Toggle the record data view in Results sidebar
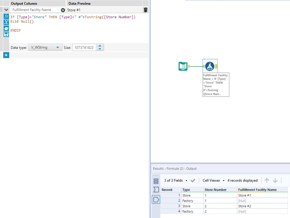 pos(156,200)
